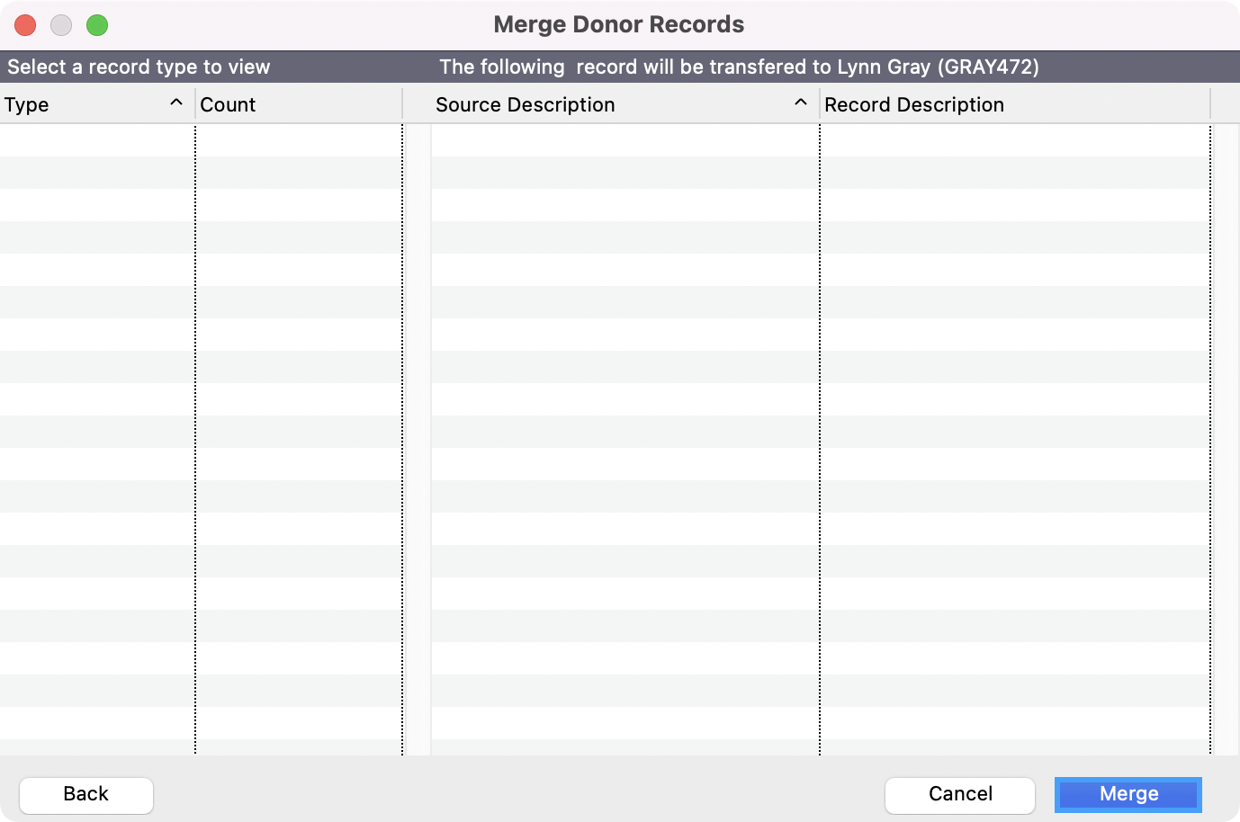Click the Count column header

tap(228, 104)
